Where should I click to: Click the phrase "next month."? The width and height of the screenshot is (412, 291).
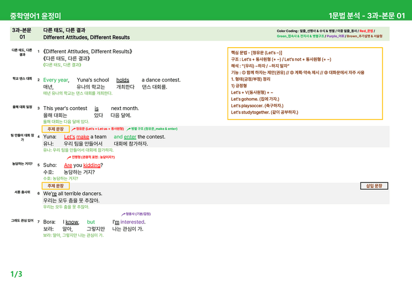[x=125, y=108]
